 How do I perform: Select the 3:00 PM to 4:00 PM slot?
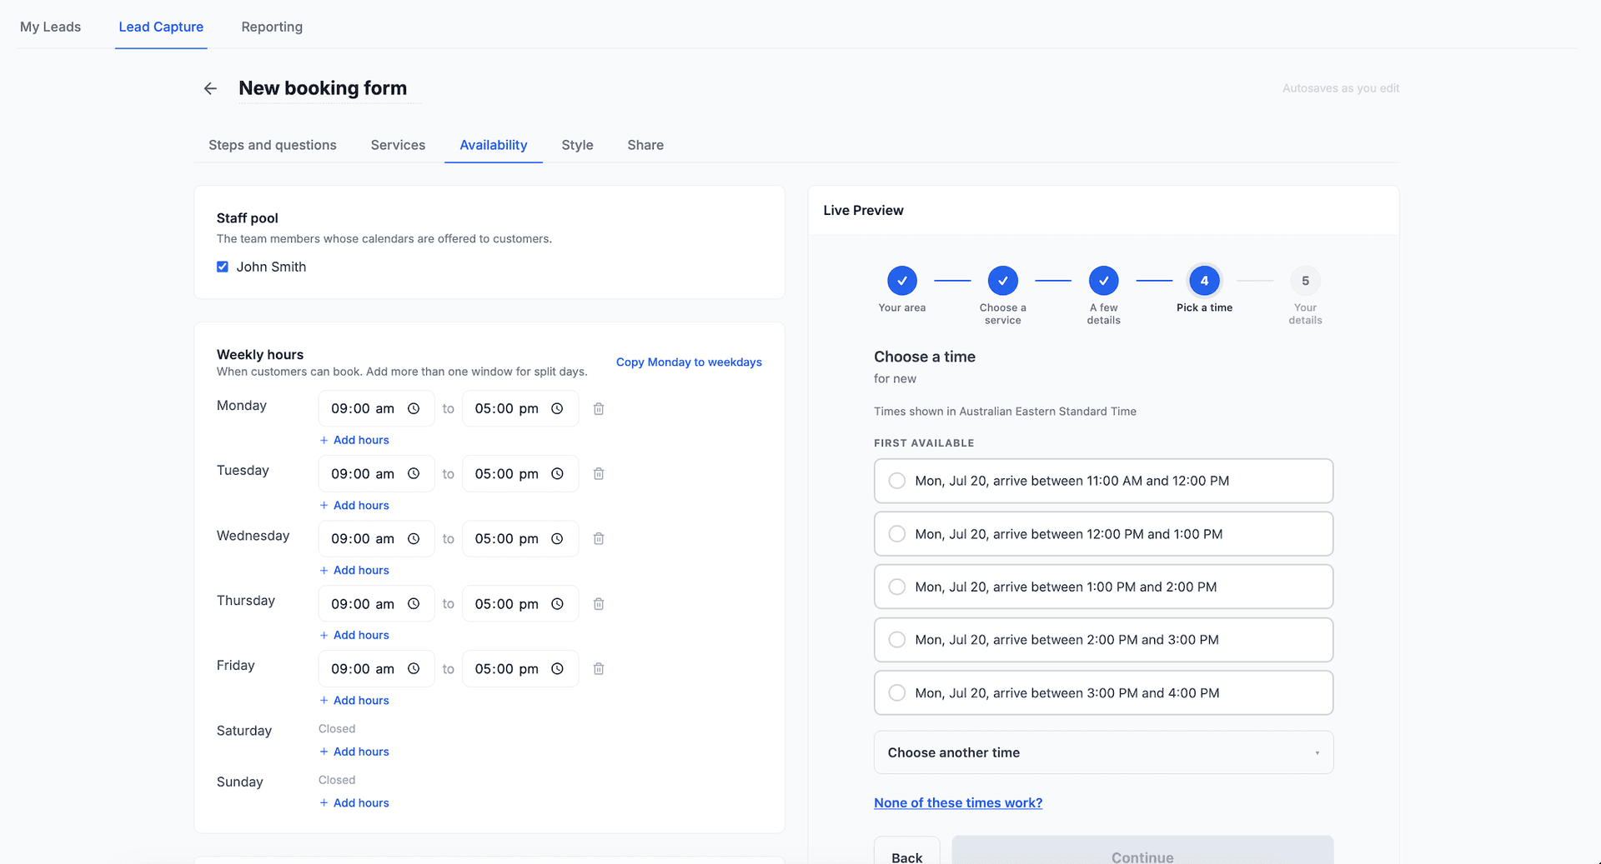pos(1103,692)
